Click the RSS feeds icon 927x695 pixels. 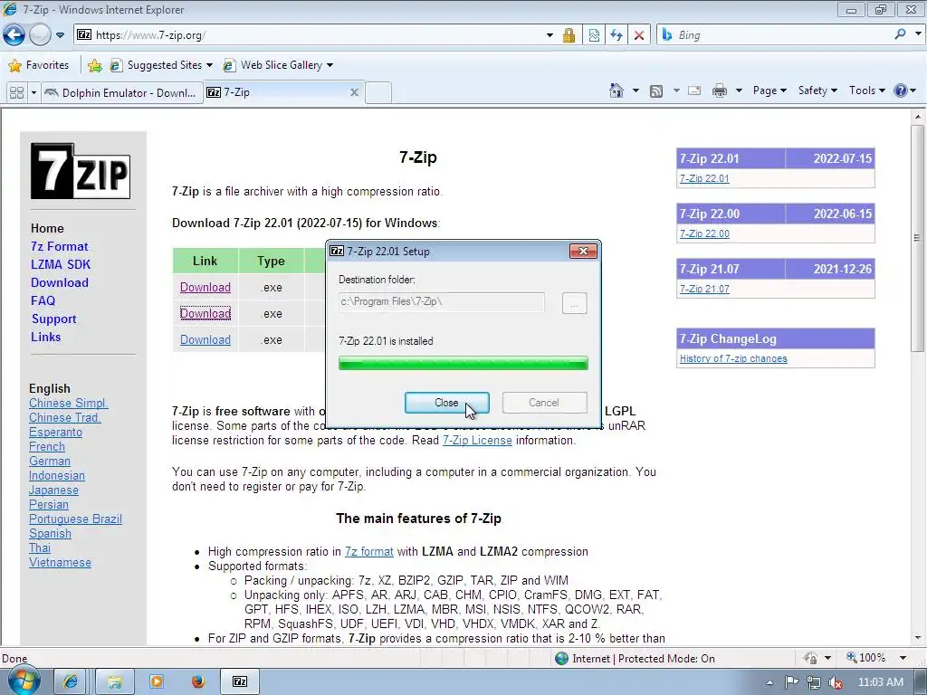click(656, 91)
